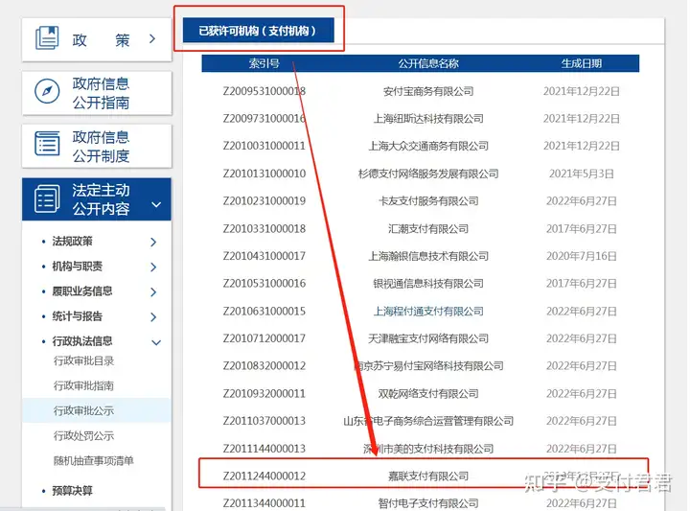Click index number Z2010631000015
Viewport: 690px width, 511px height.
coord(264,312)
